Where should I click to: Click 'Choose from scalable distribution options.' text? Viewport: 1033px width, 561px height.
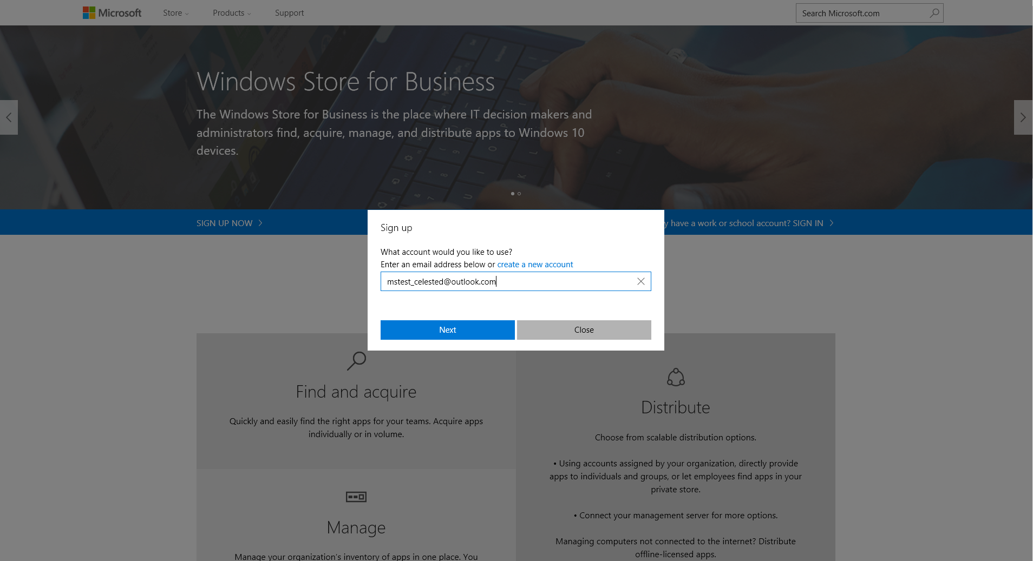[x=676, y=438]
